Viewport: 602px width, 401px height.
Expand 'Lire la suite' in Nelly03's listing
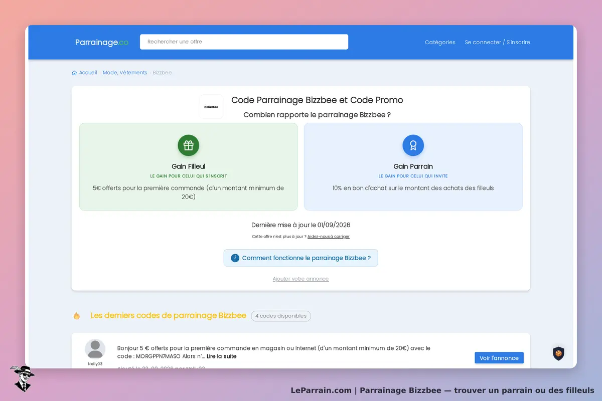[x=222, y=356]
